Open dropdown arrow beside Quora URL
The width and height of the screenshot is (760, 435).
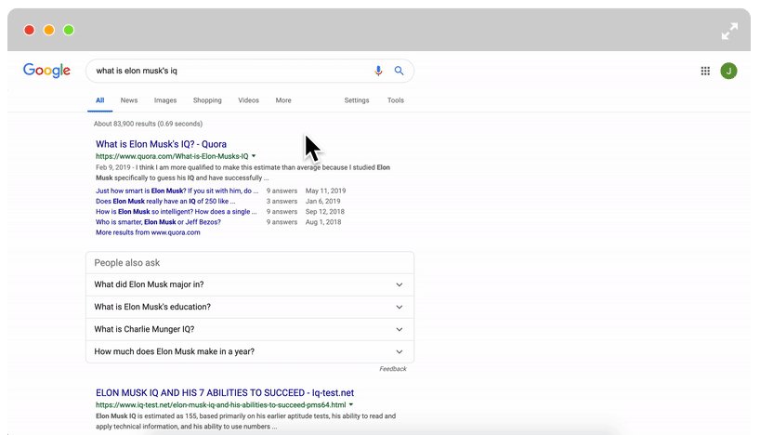[254, 156]
